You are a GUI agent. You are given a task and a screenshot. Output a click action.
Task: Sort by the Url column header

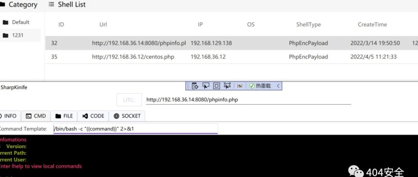[x=103, y=24]
